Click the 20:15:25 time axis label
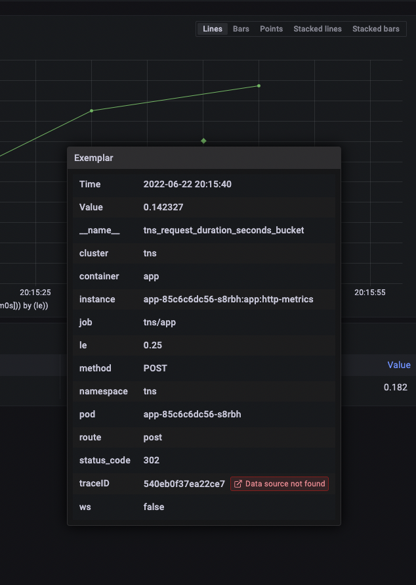Viewport: 416px width, 585px height. coord(35,292)
